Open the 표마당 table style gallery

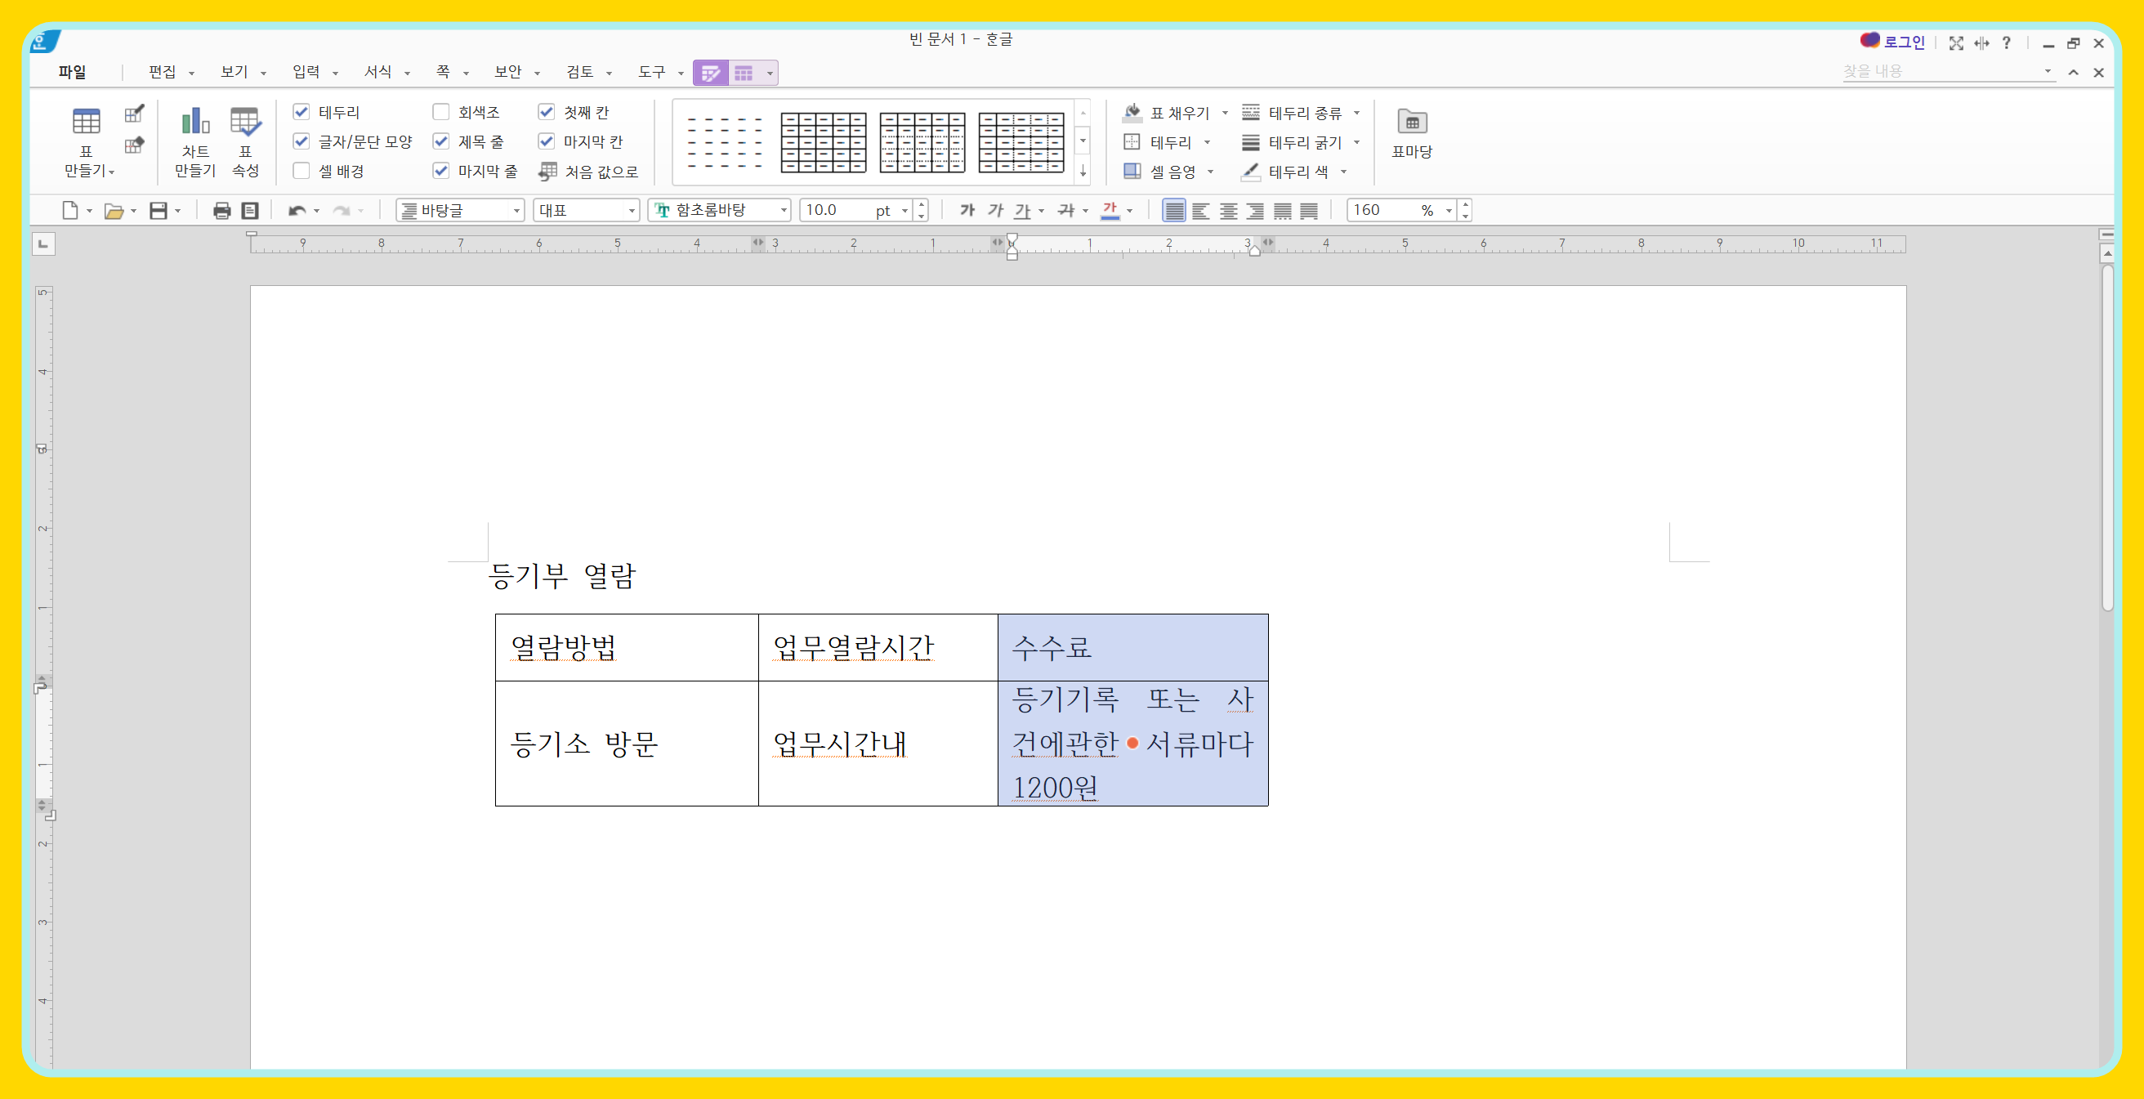coord(1412,133)
